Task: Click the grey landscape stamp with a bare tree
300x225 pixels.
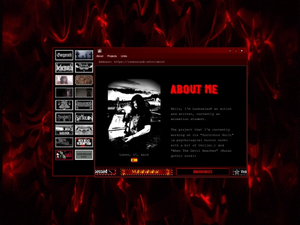Action: [64, 130]
